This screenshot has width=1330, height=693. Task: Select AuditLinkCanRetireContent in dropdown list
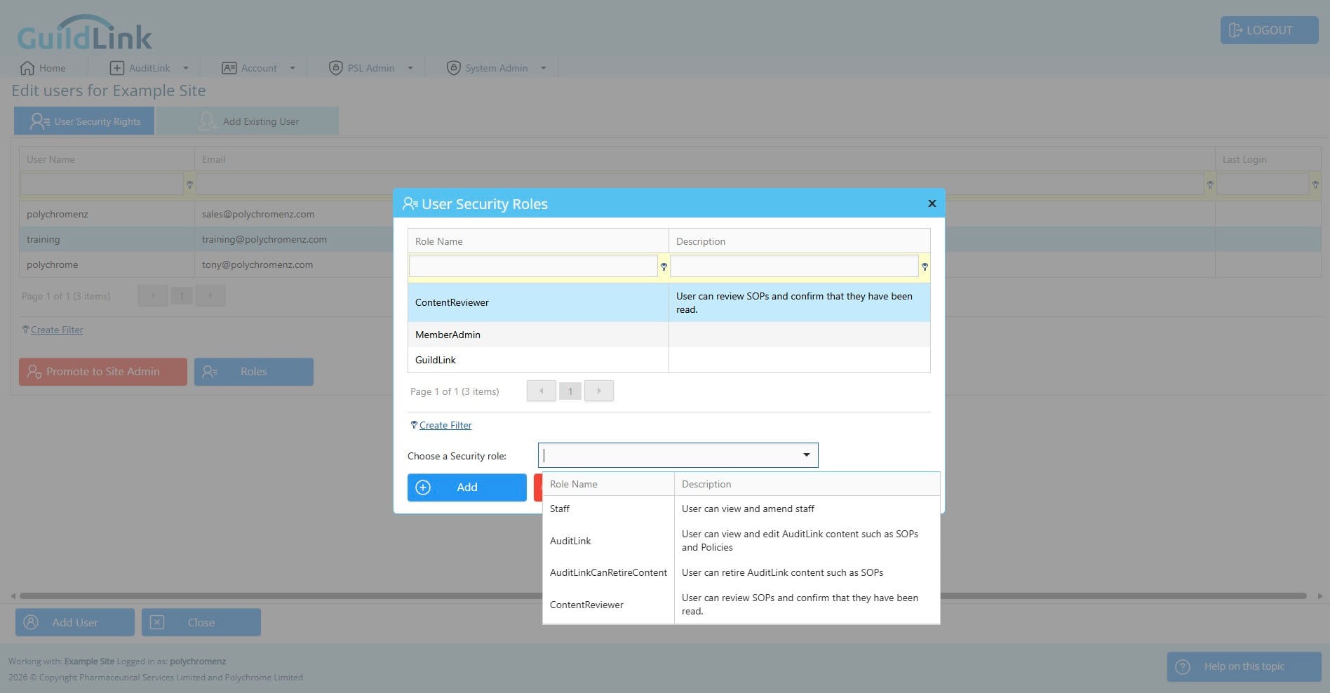click(741, 572)
